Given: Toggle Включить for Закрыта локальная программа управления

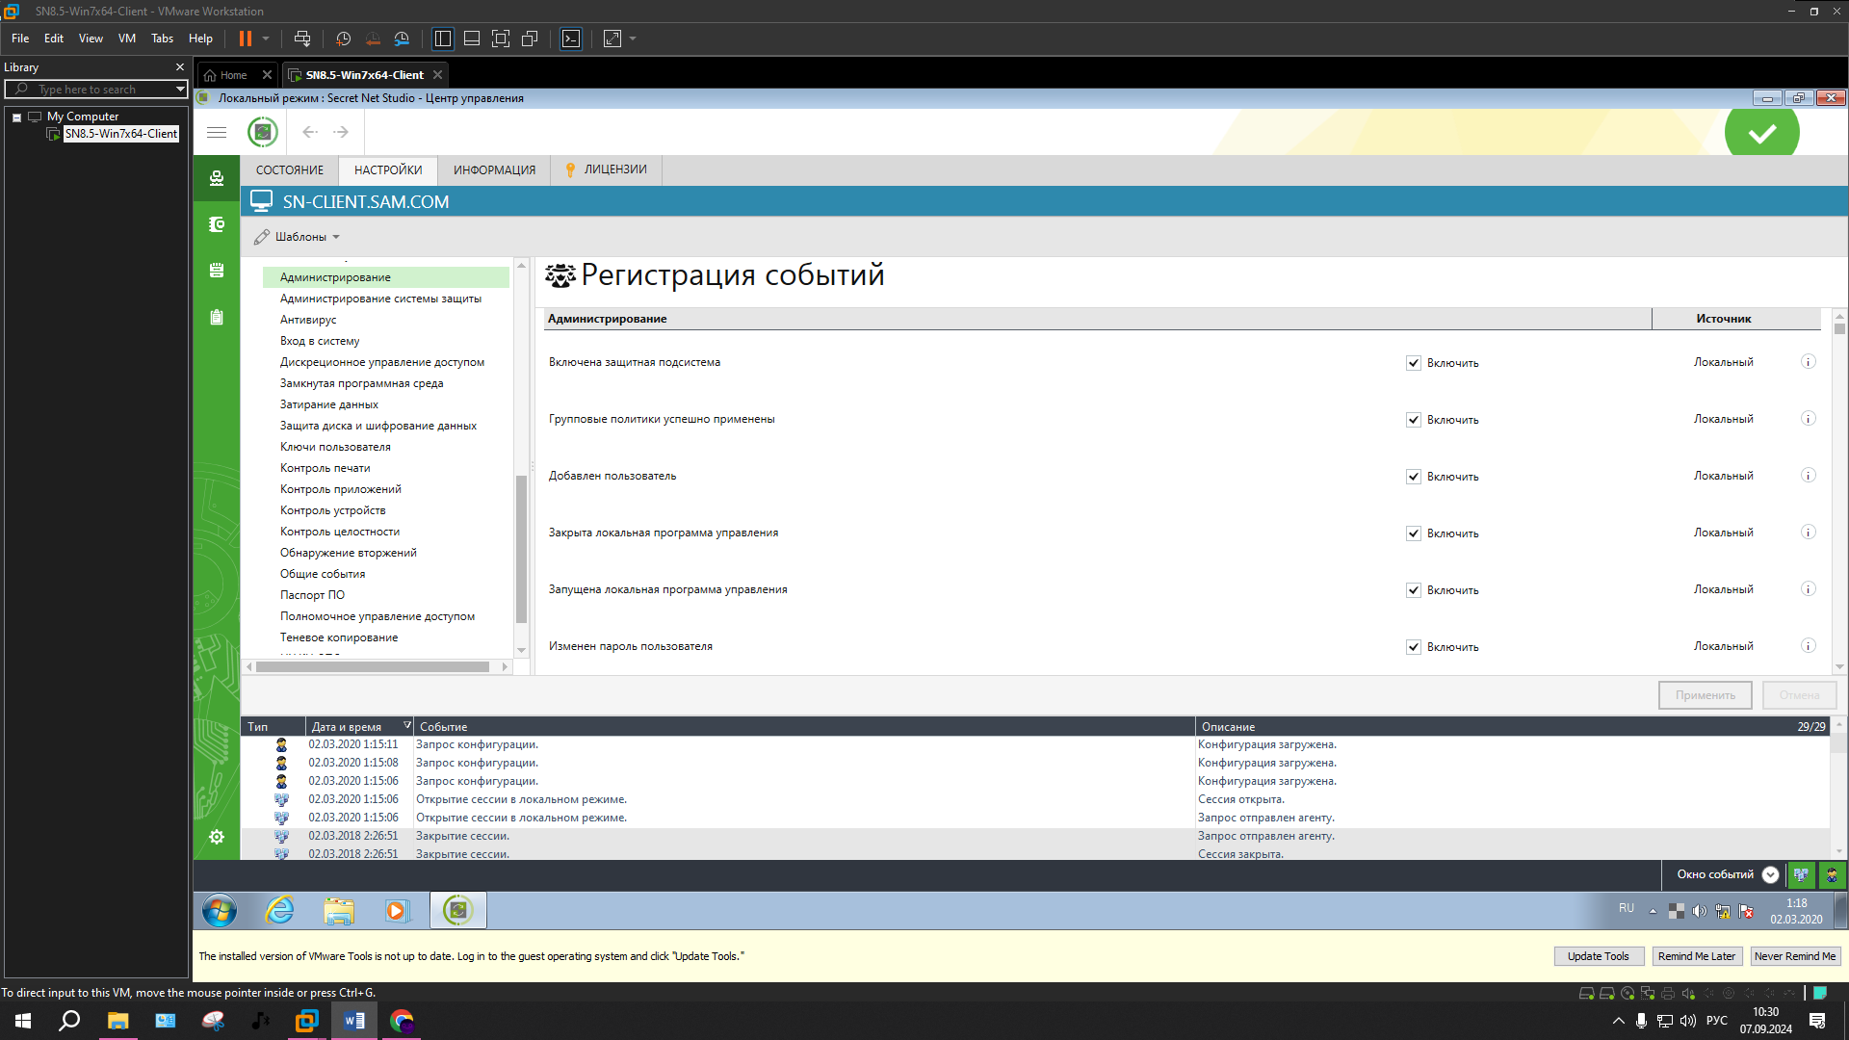Looking at the screenshot, I should pos(1414,533).
